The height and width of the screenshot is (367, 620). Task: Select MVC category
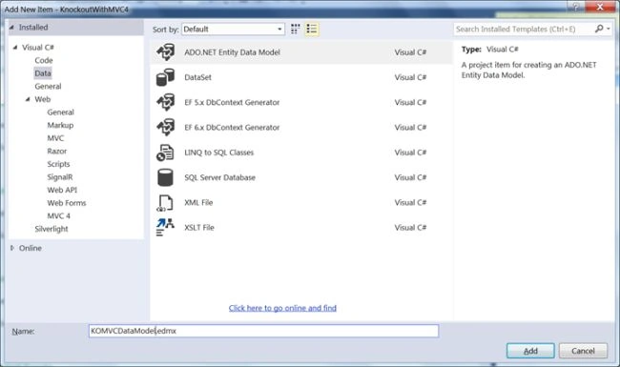tap(55, 138)
